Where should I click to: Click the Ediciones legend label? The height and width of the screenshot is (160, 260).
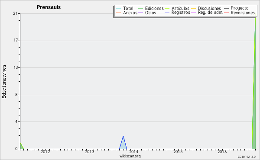[154, 8]
